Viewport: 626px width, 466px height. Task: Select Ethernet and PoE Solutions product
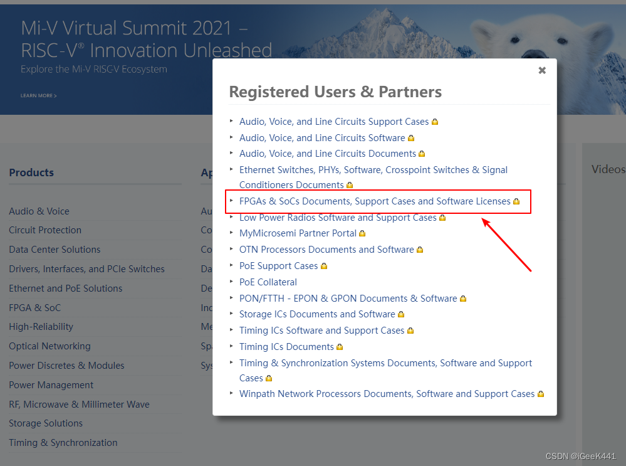65,289
